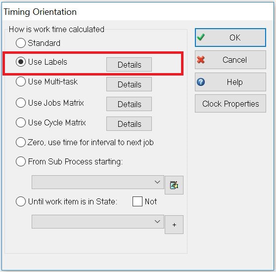Click the plus button to add State
The image size is (276, 272).
(174, 225)
